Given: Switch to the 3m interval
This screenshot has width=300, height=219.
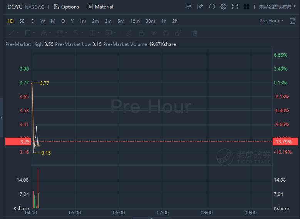Looking at the screenshot, I should (x=108, y=21).
